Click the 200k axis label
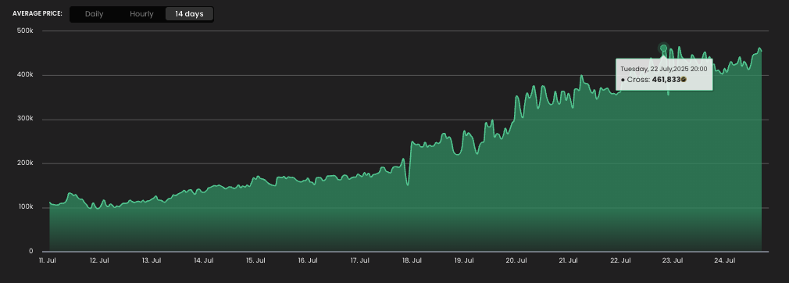789x283 pixels. [x=25, y=163]
